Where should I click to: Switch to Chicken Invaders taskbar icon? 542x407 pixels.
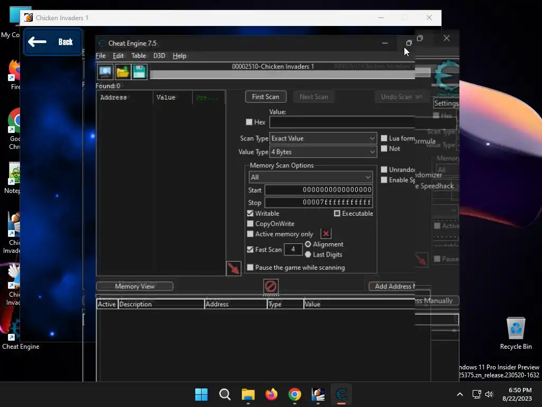(318, 394)
